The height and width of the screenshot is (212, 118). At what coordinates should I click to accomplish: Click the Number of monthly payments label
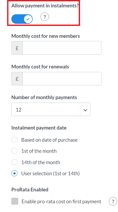coord(44,97)
